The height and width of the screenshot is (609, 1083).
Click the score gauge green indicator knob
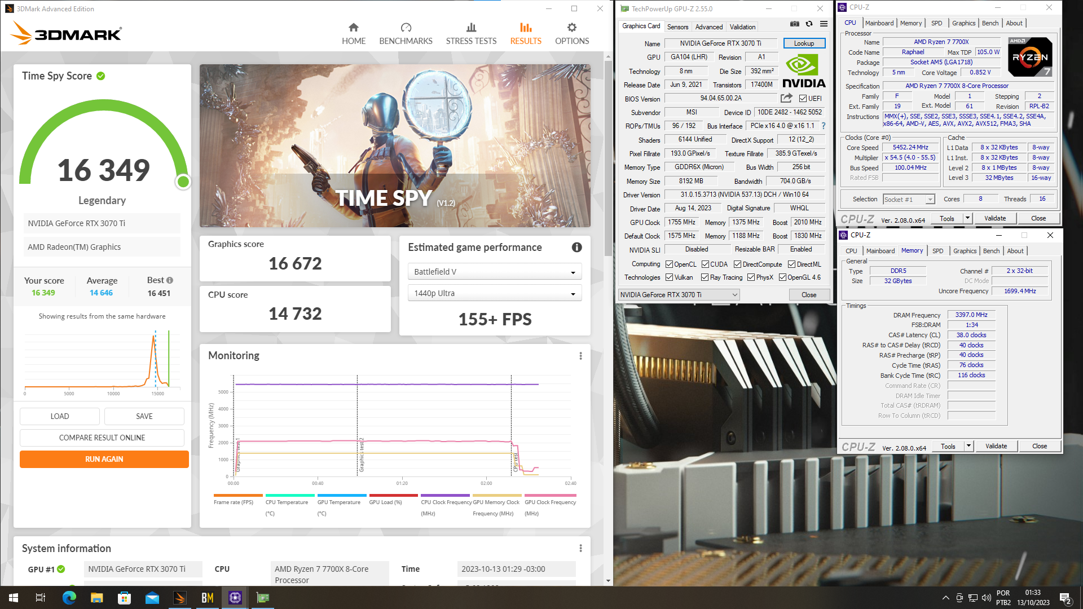[183, 182]
